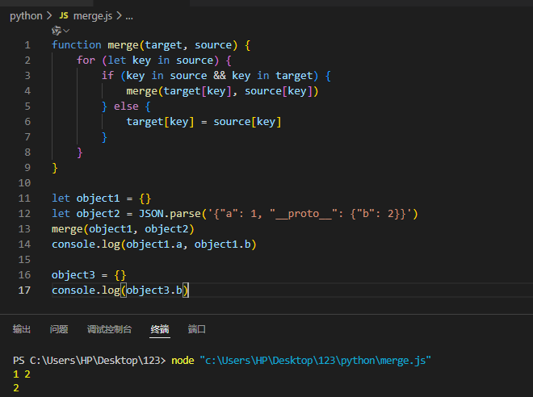Switch to the 问题 panel tab
Screen dimensions: 533x397
point(59,329)
